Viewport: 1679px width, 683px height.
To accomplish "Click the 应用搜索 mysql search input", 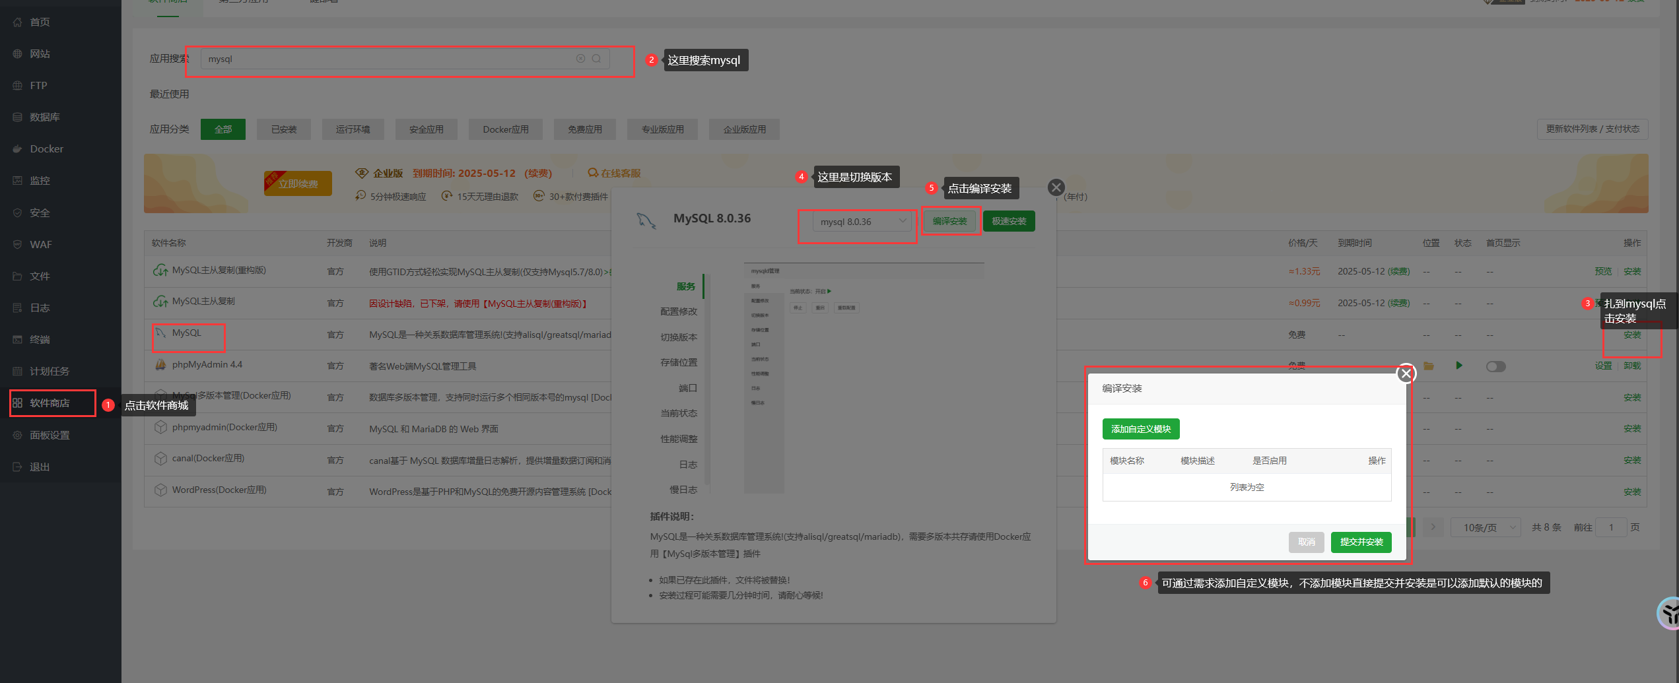I will point(405,59).
